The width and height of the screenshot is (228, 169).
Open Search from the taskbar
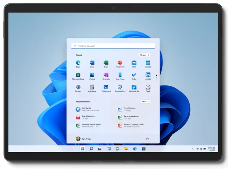91,149
